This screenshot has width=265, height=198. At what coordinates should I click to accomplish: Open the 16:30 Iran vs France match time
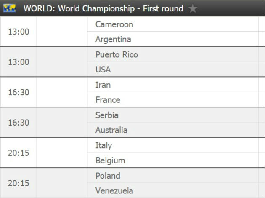click(19, 93)
